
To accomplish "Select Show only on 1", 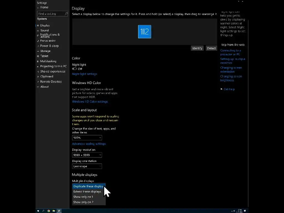I will 89,197.
